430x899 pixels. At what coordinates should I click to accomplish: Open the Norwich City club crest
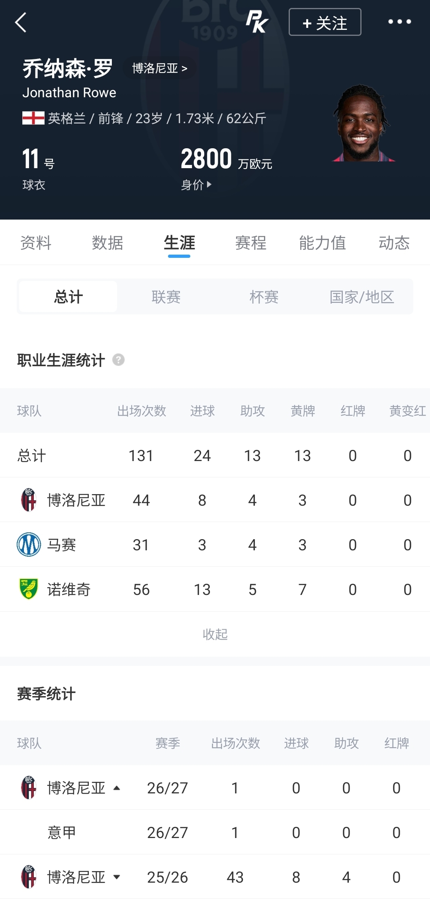[29, 589]
